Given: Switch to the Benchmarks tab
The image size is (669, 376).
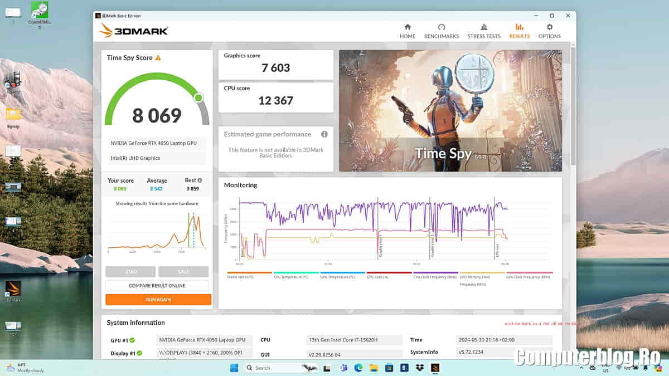Looking at the screenshot, I should pyautogui.click(x=441, y=31).
